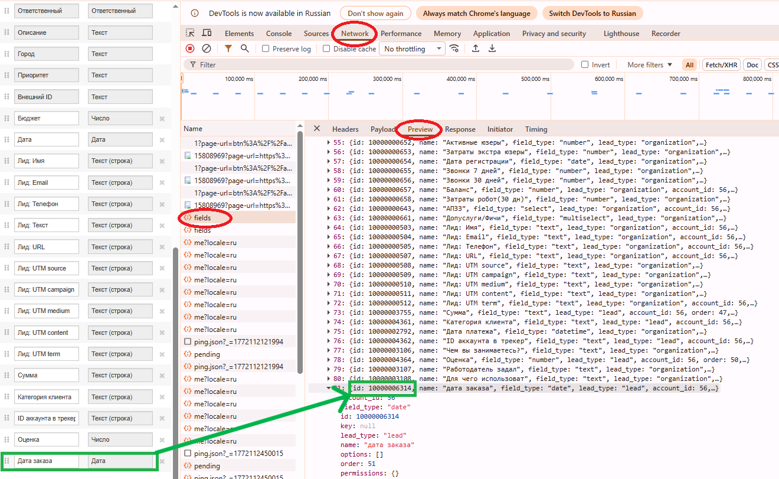Close the request details pane
The width and height of the screenshot is (779, 479).
coord(317,129)
